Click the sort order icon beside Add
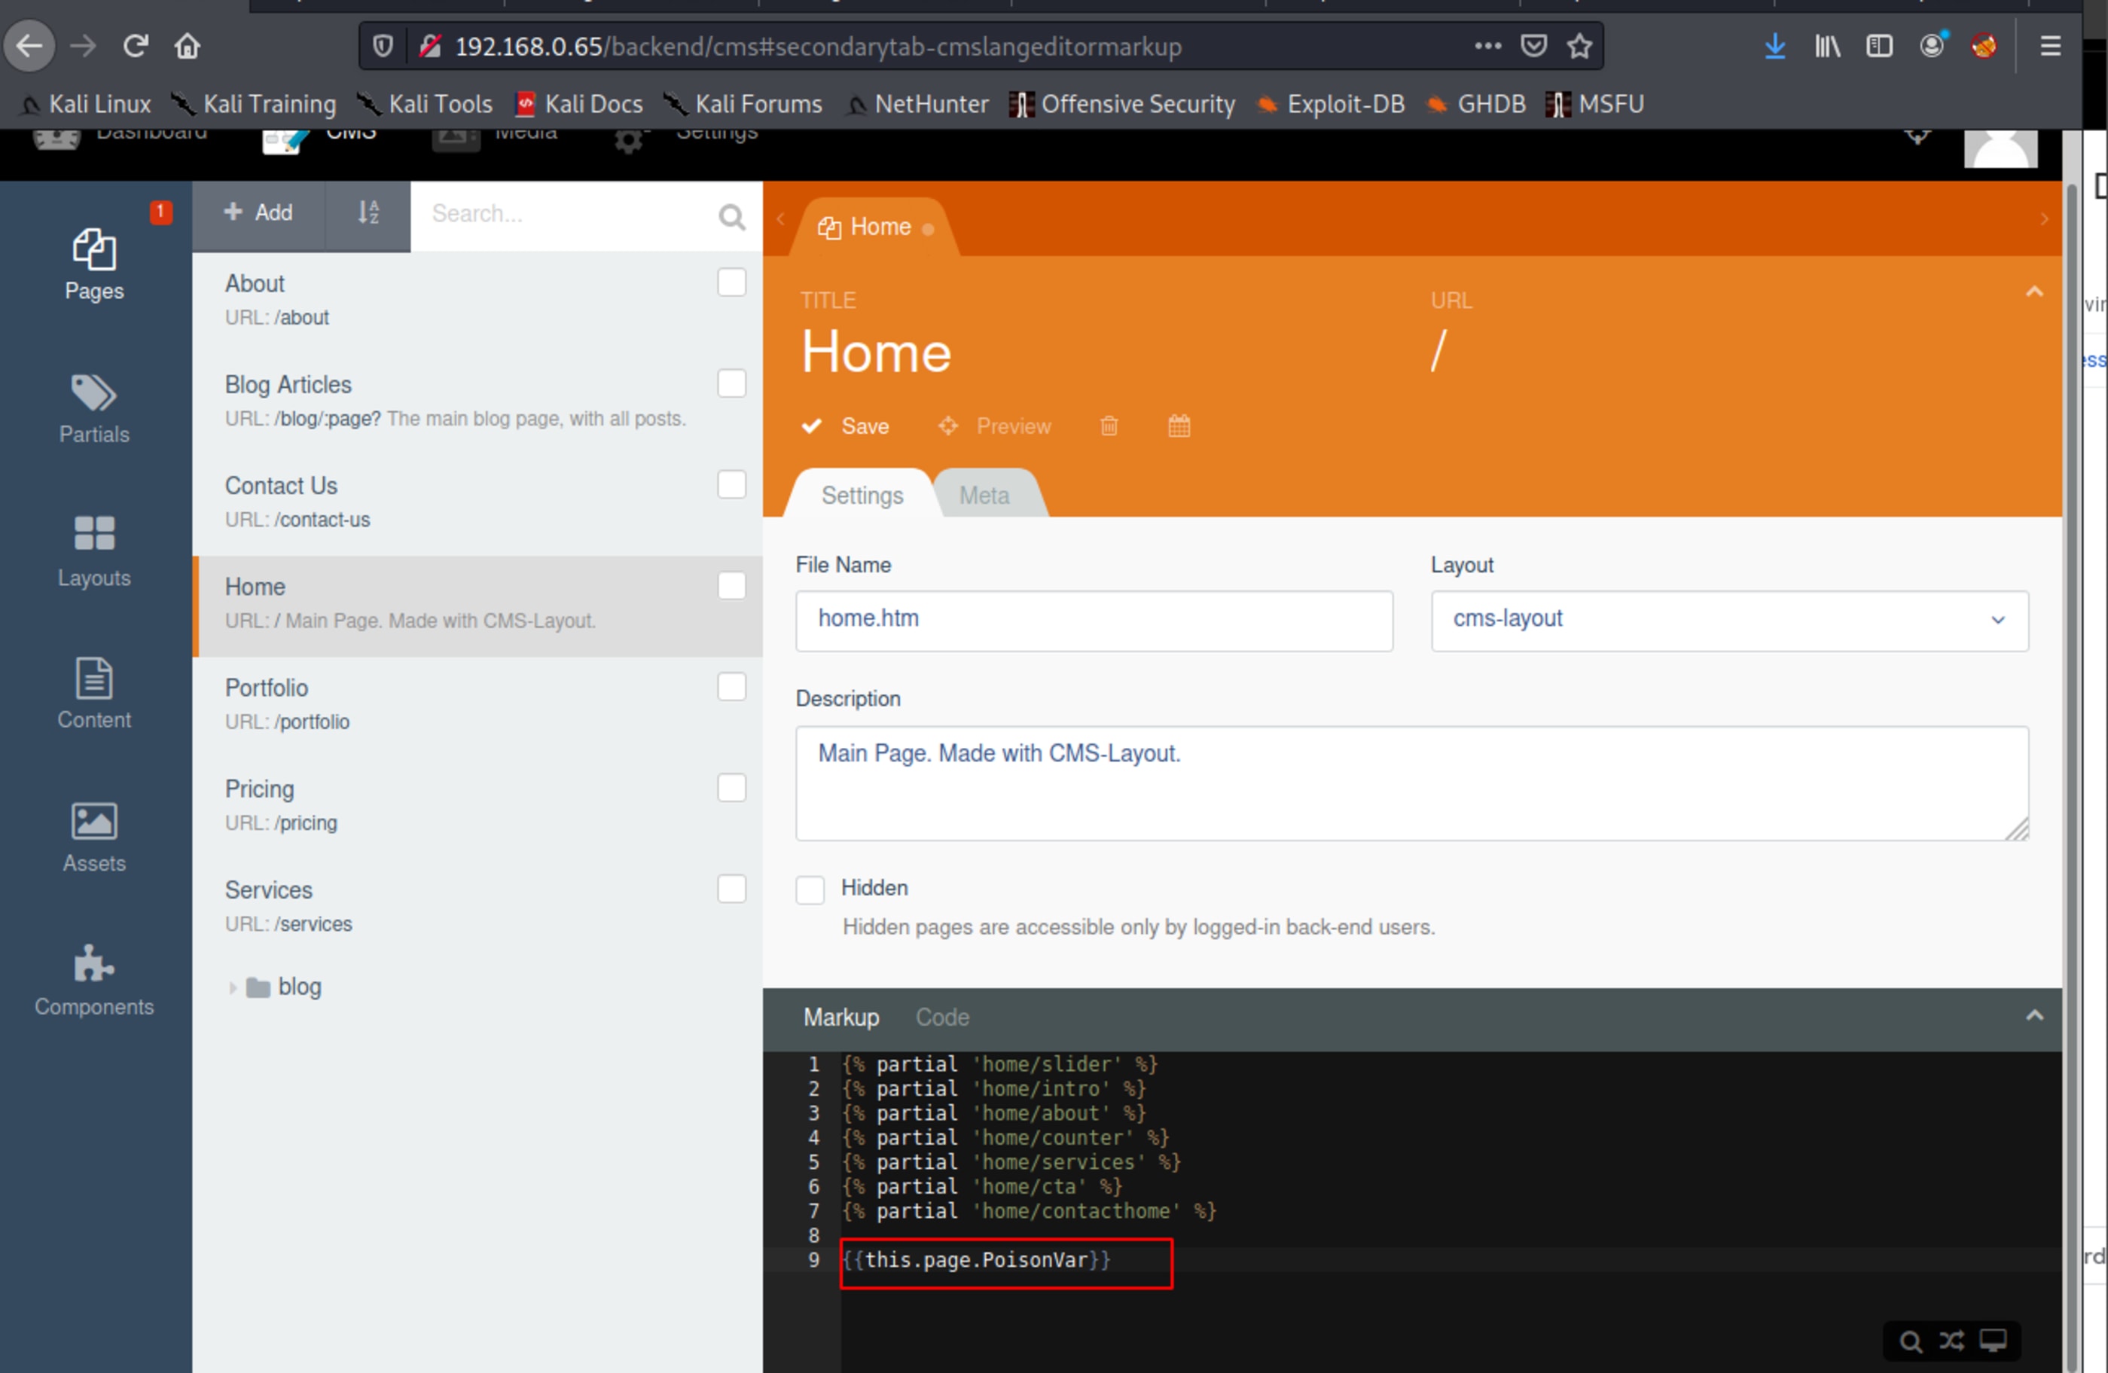 [368, 212]
